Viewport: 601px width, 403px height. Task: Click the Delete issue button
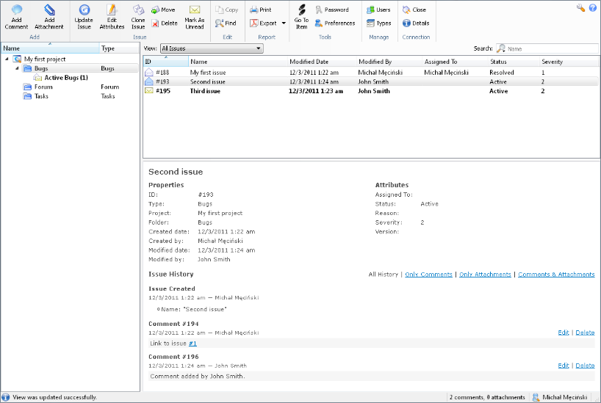(165, 23)
